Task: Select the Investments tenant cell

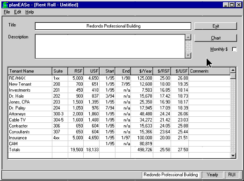Action: tap(30, 90)
